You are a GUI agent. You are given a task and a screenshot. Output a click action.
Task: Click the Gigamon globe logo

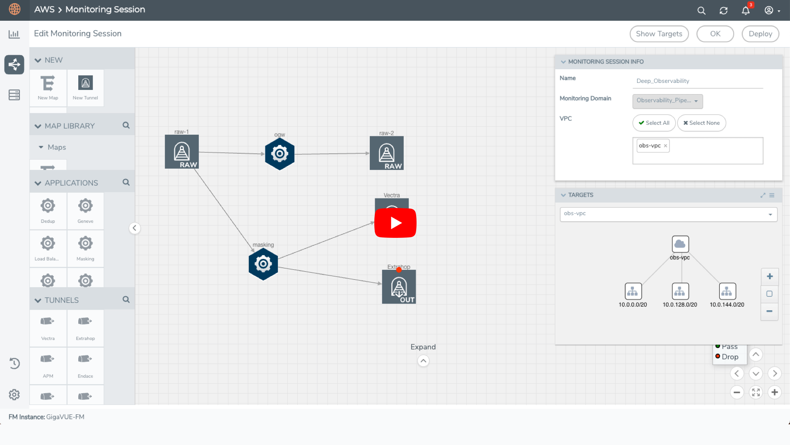coord(14,9)
